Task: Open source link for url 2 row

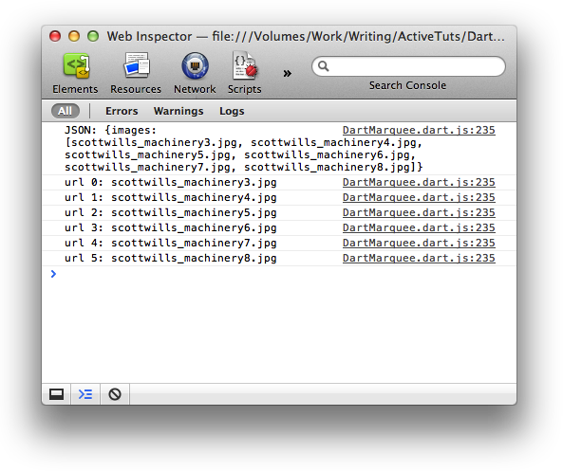Action: click(419, 212)
